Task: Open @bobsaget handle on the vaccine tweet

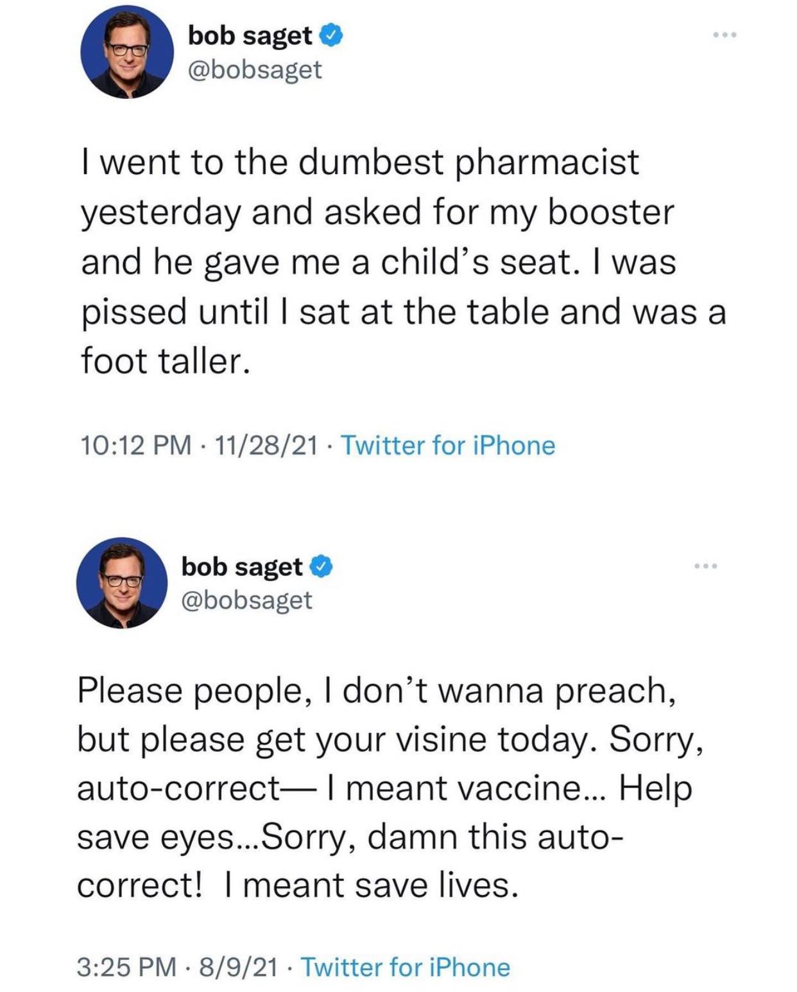Action: point(247,600)
